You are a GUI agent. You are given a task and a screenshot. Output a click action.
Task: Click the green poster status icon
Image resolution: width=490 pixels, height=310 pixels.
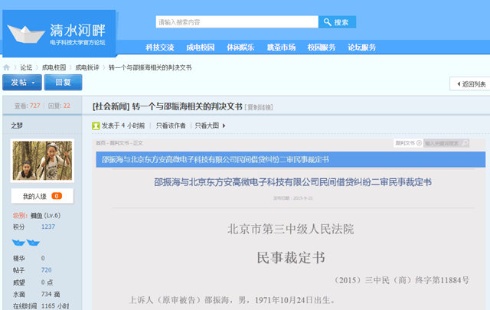(96, 125)
